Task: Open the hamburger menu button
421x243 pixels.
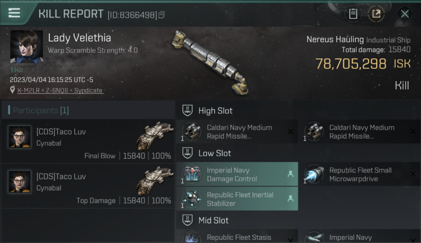Action: (x=14, y=13)
